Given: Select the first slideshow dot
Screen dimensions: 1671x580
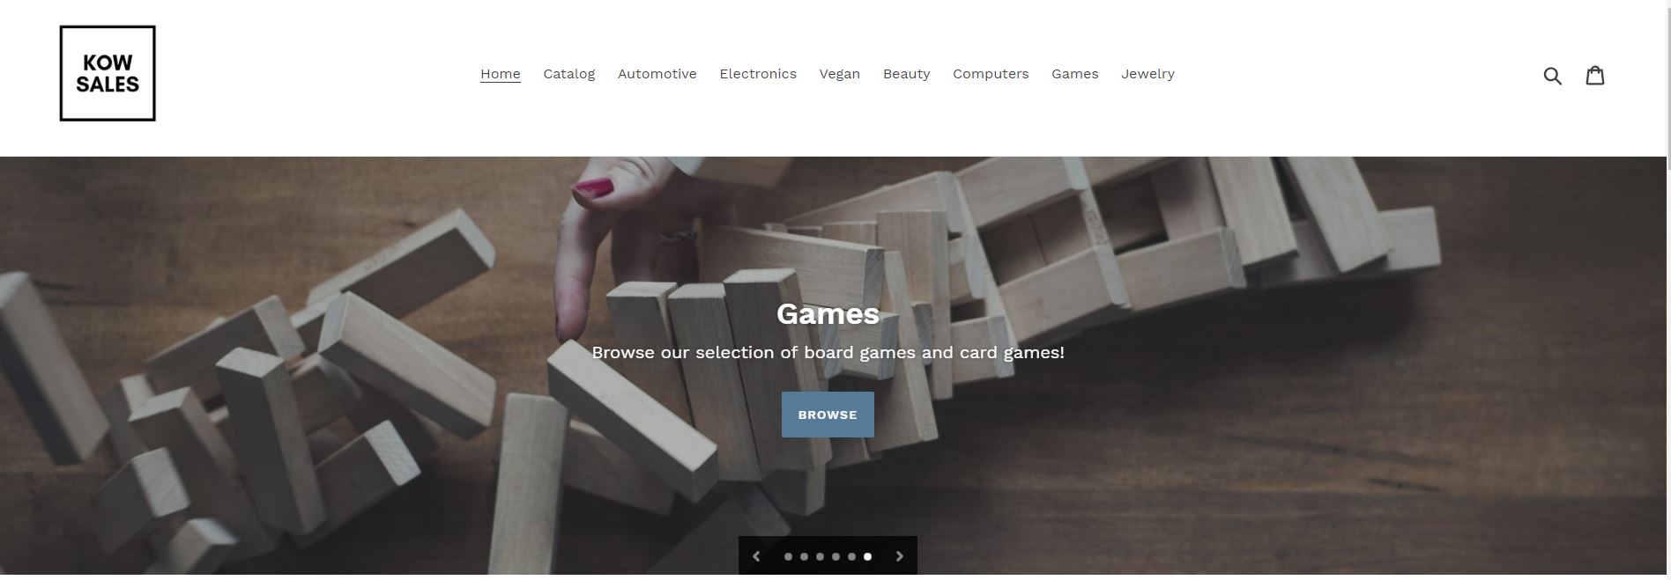Looking at the screenshot, I should 788,556.
